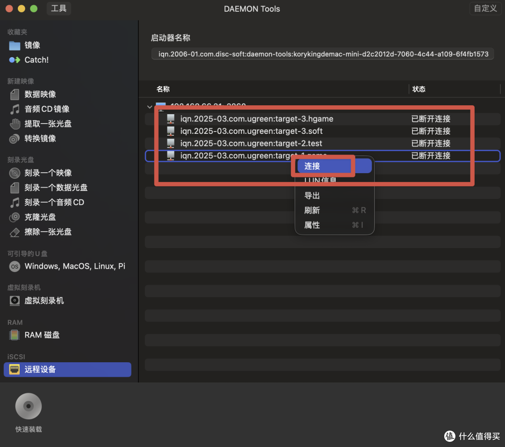Sort by the 状态 column header
This screenshot has width=505, height=447.
coord(418,89)
